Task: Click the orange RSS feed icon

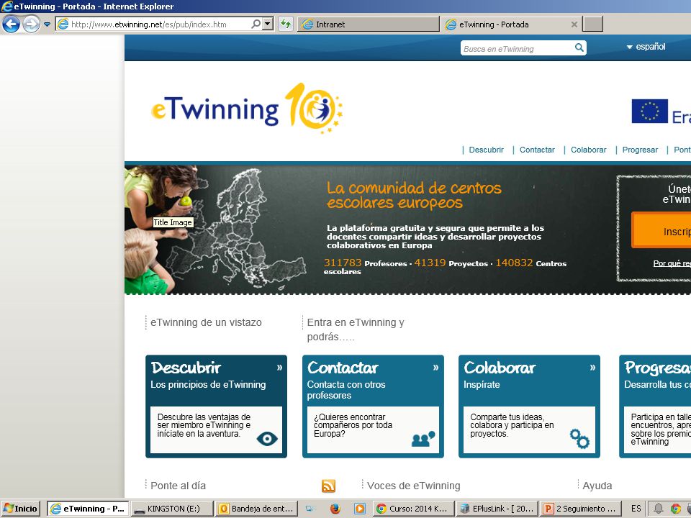Action: pos(328,486)
